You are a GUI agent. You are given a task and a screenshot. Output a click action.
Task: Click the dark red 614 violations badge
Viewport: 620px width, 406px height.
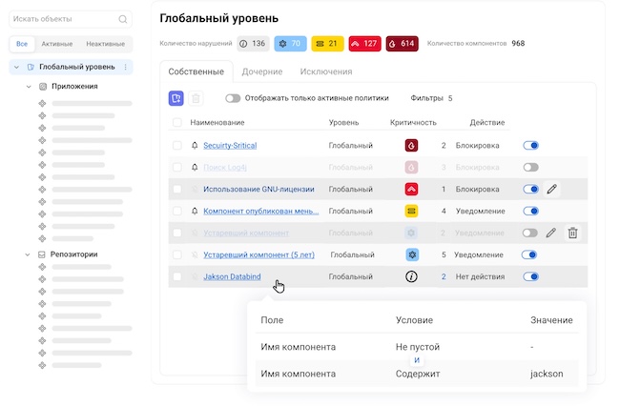pos(403,44)
